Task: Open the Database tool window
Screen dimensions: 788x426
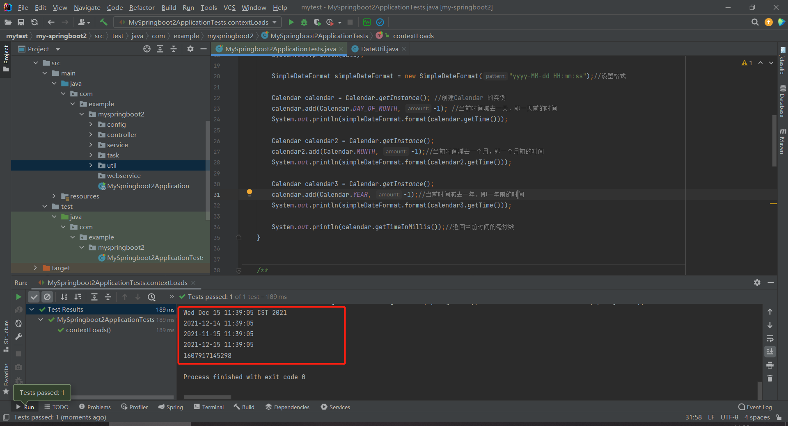Action: pyautogui.click(x=782, y=101)
